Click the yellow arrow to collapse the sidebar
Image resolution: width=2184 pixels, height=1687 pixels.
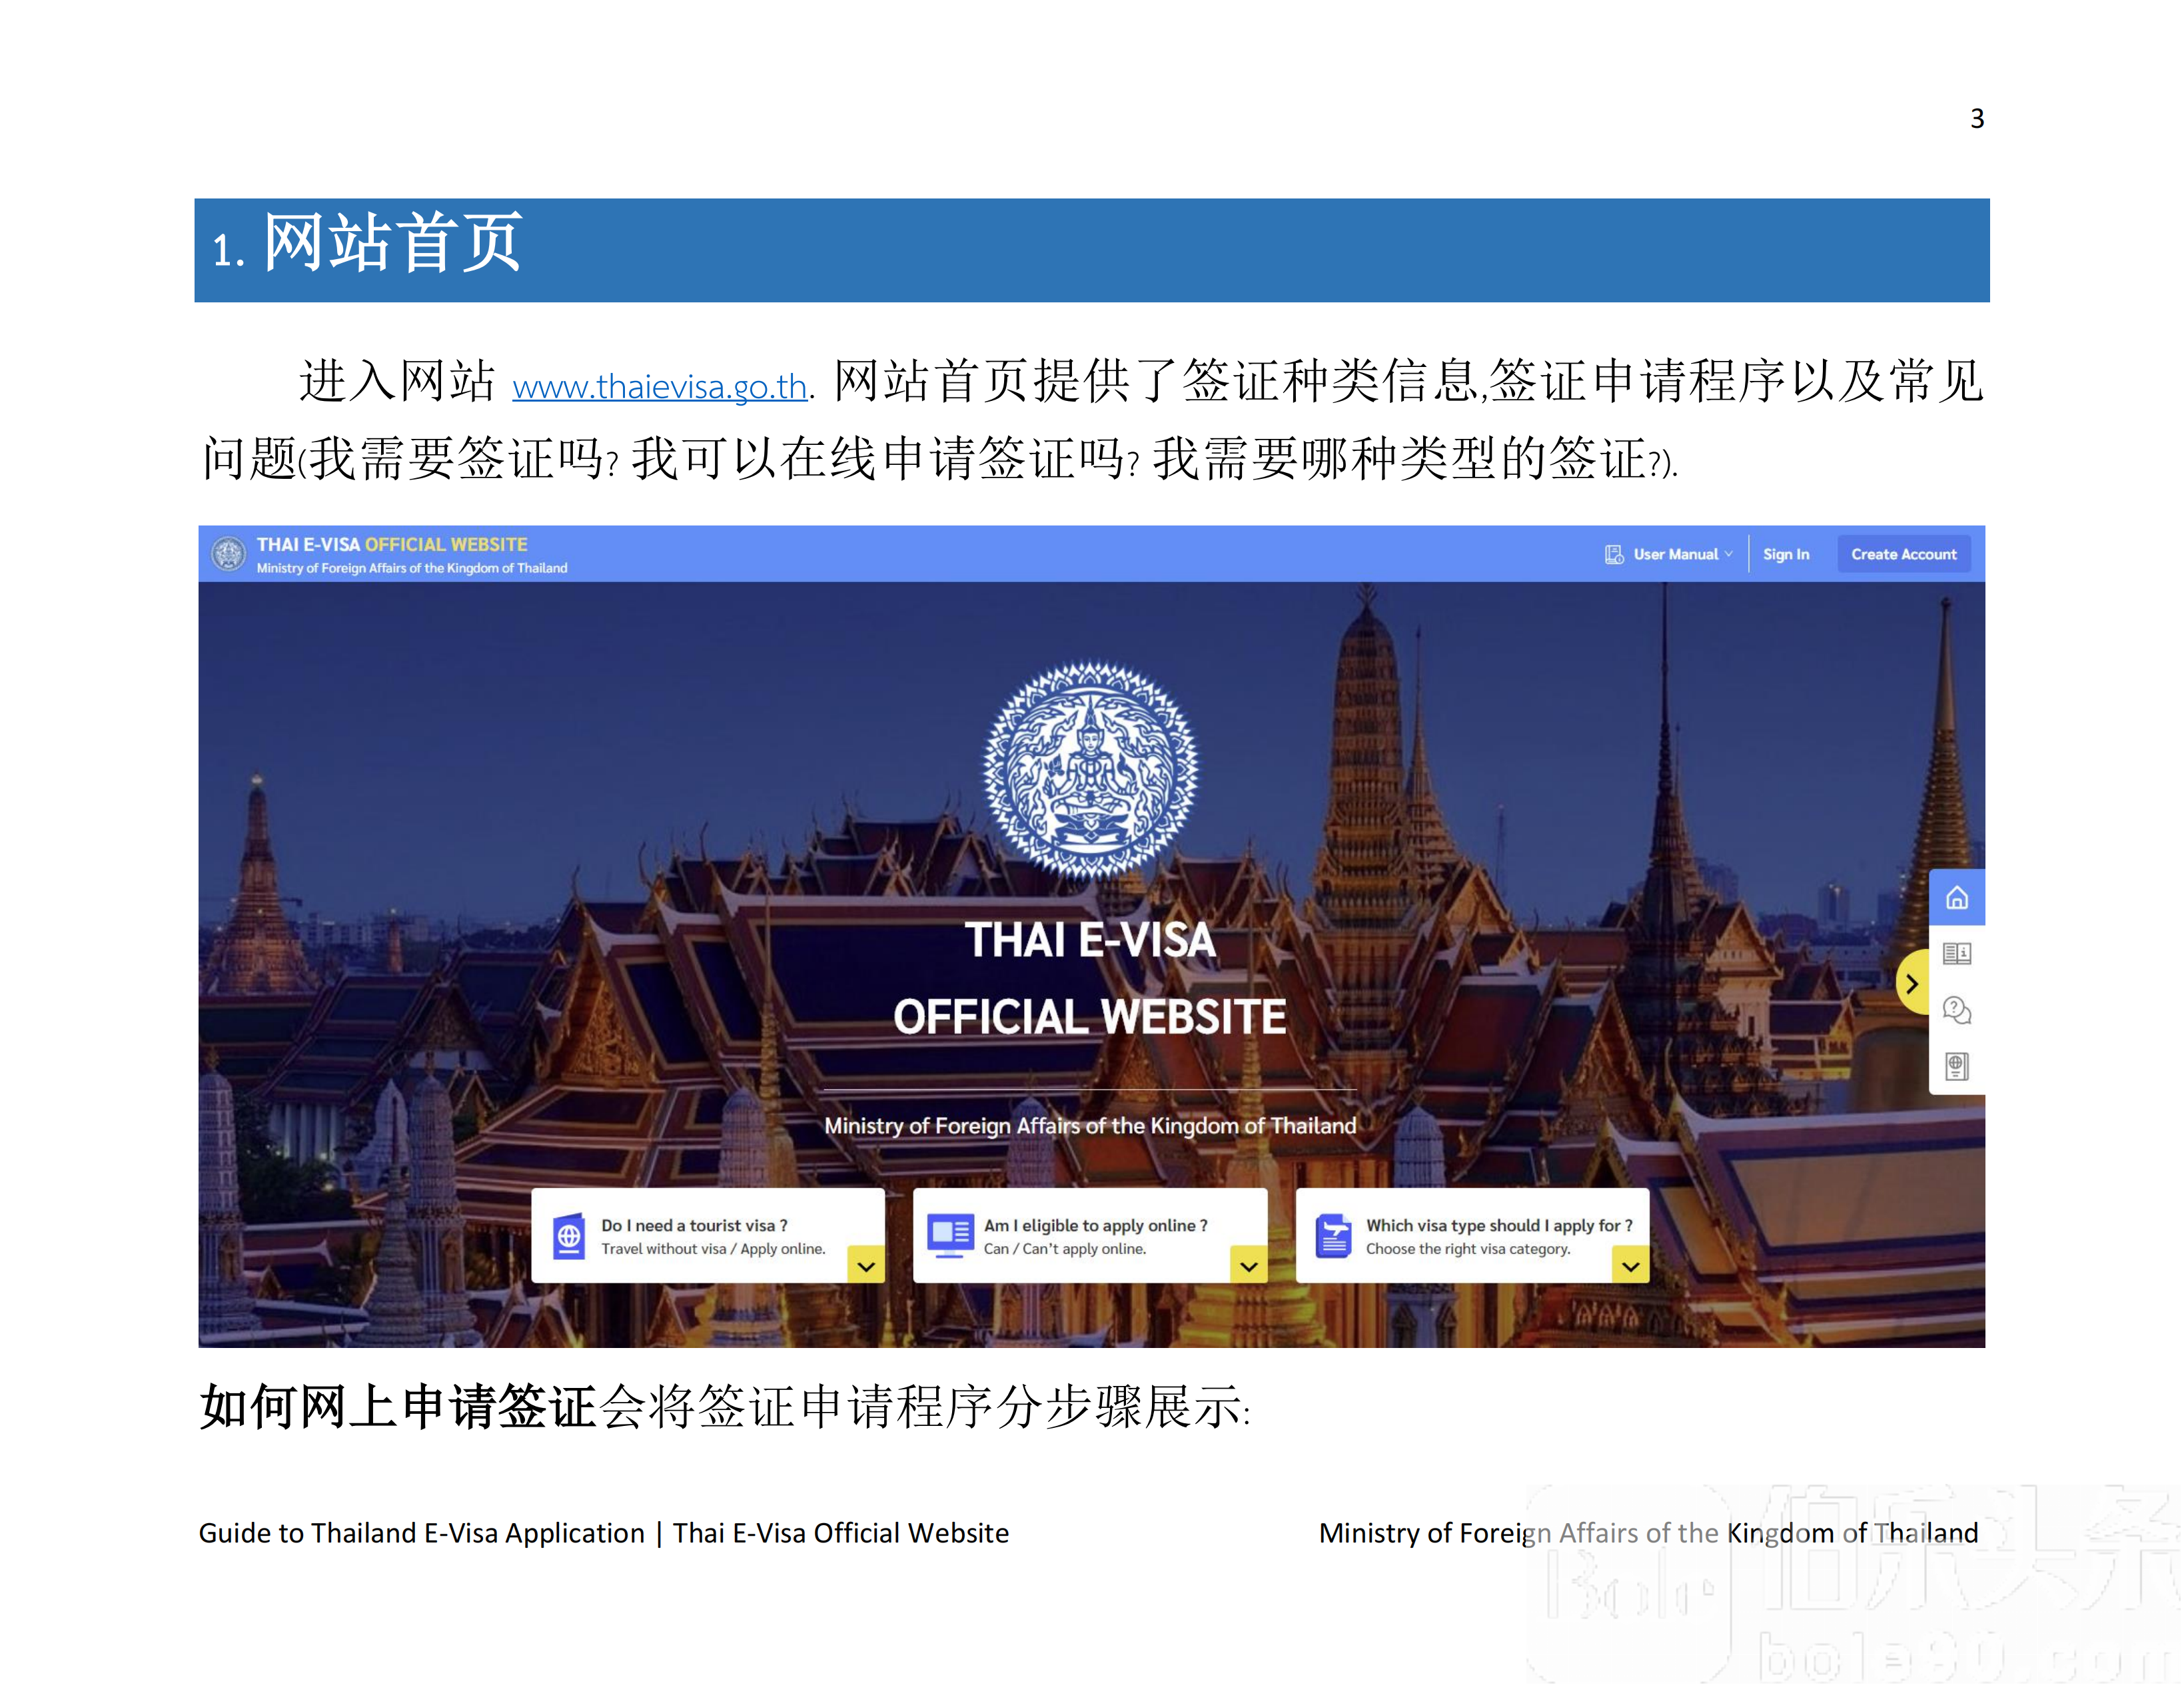[1913, 982]
